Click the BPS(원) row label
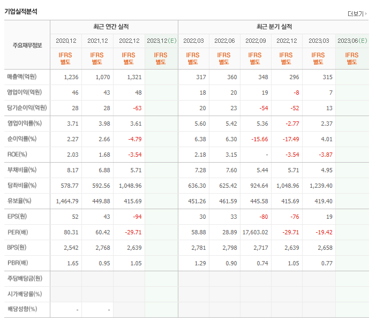Screen dimensions: 376x321 (17, 247)
